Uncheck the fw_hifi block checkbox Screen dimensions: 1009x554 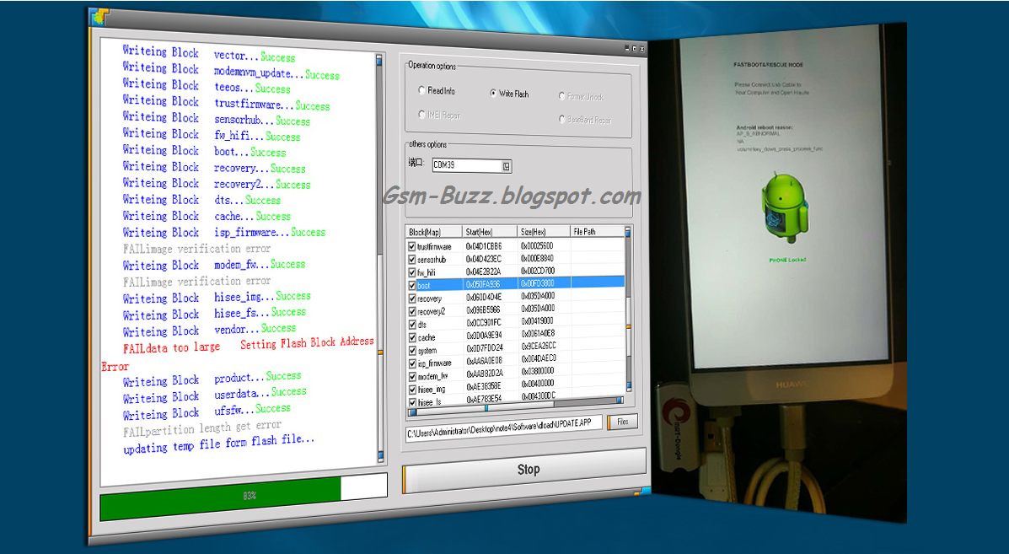point(412,272)
